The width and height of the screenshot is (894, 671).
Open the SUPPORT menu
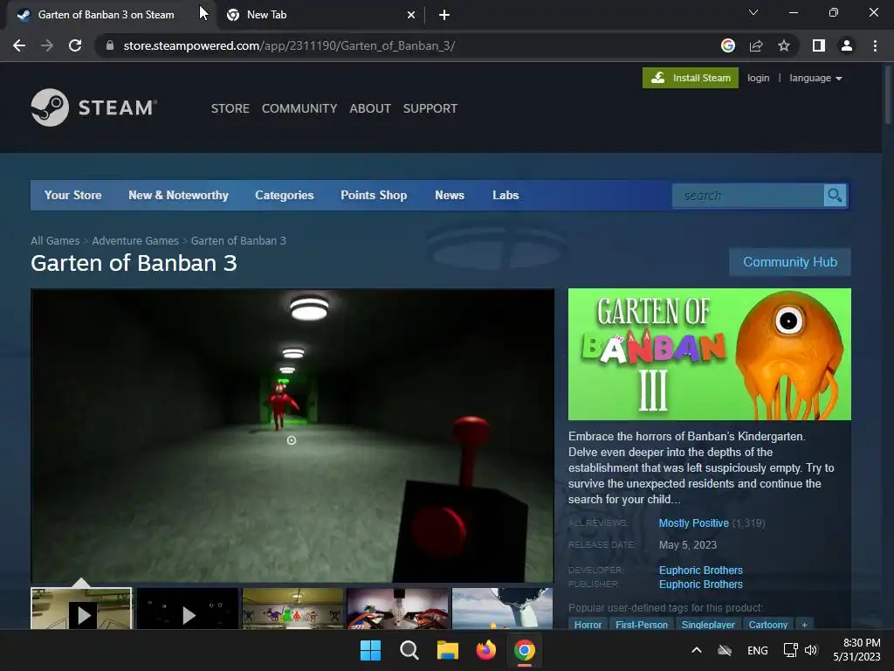(430, 108)
